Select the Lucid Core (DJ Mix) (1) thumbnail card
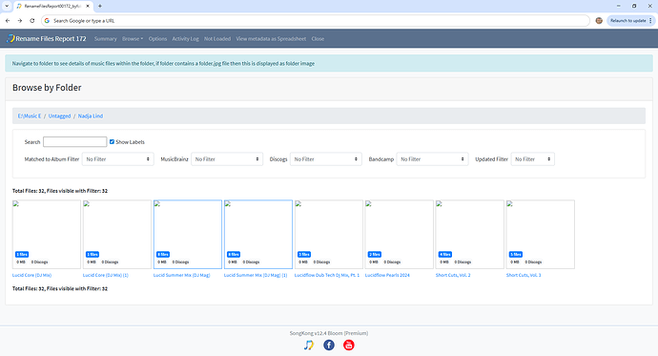 (117, 234)
